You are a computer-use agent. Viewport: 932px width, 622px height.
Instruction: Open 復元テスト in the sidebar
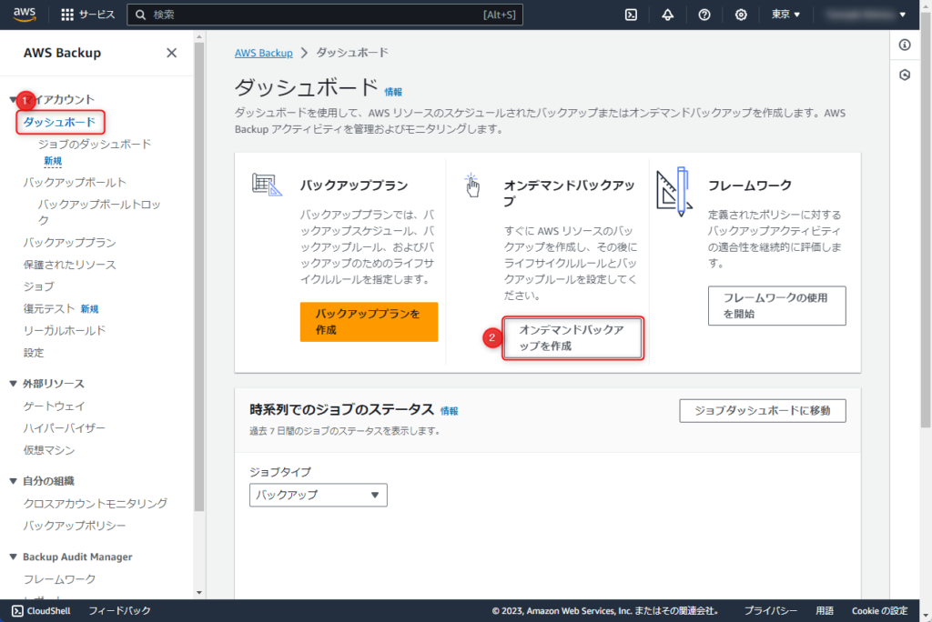49,309
